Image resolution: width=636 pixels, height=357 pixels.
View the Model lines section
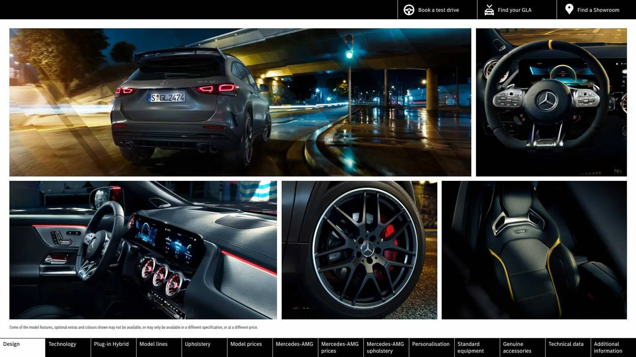point(153,344)
